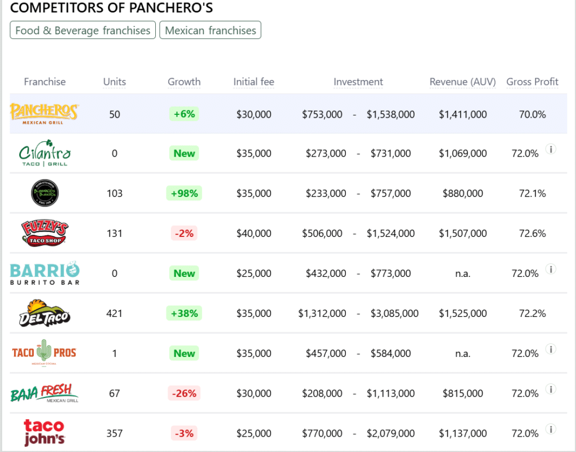
Task: Select the Investment column header
Action: click(x=358, y=82)
